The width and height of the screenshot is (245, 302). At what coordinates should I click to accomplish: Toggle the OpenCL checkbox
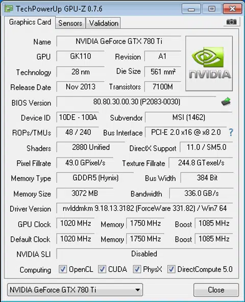click(63, 269)
